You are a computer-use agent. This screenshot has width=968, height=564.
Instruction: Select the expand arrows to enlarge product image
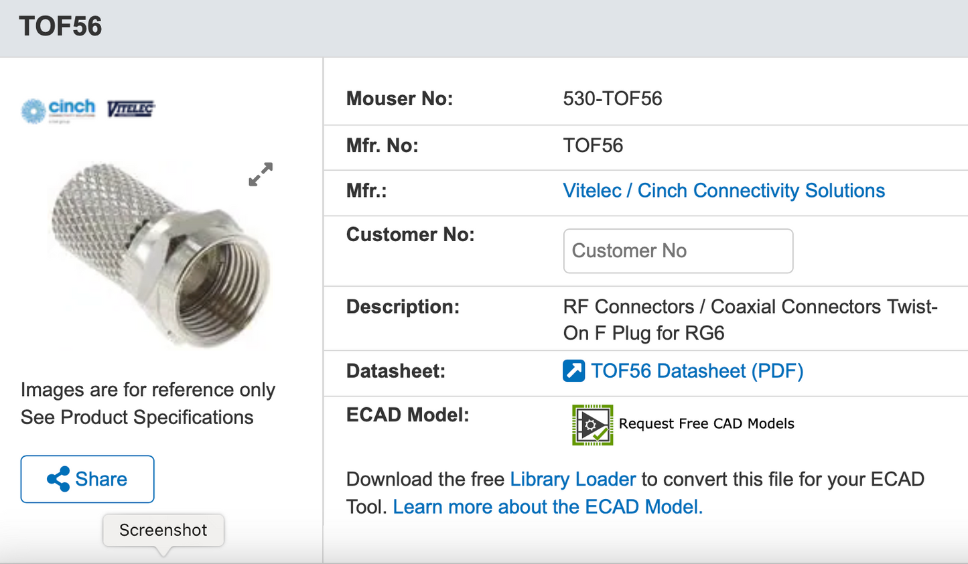tap(260, 175)
